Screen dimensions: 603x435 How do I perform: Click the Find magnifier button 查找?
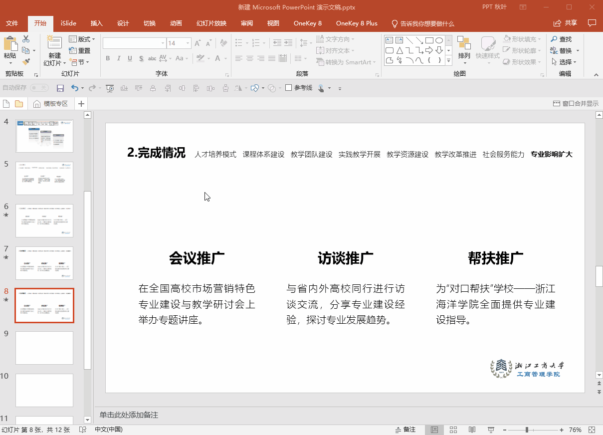[561, 39]
